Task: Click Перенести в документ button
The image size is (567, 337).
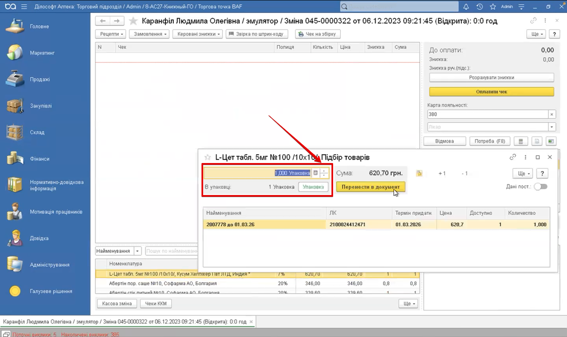Action: coord(371,187)
